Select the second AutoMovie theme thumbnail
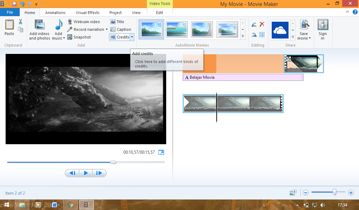The height and width of the screenshot is (210, 359). click(x=177, y=29)
